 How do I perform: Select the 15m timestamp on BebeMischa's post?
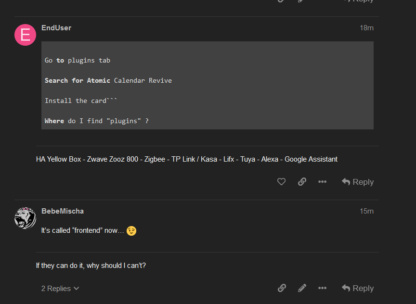pos(366,211)
